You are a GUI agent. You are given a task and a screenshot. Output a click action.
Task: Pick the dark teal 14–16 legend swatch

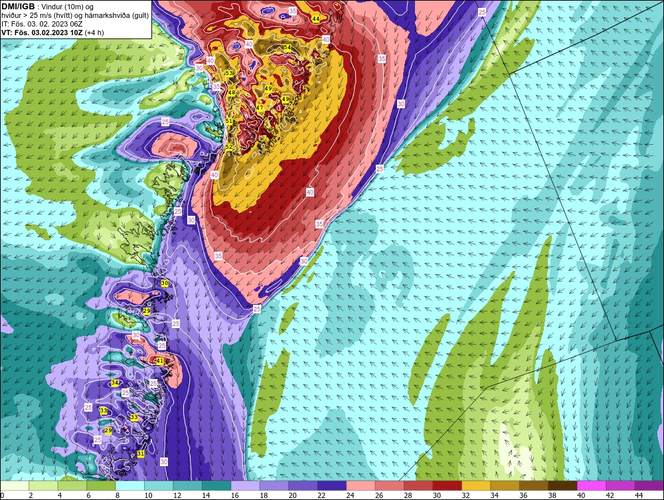216,485
